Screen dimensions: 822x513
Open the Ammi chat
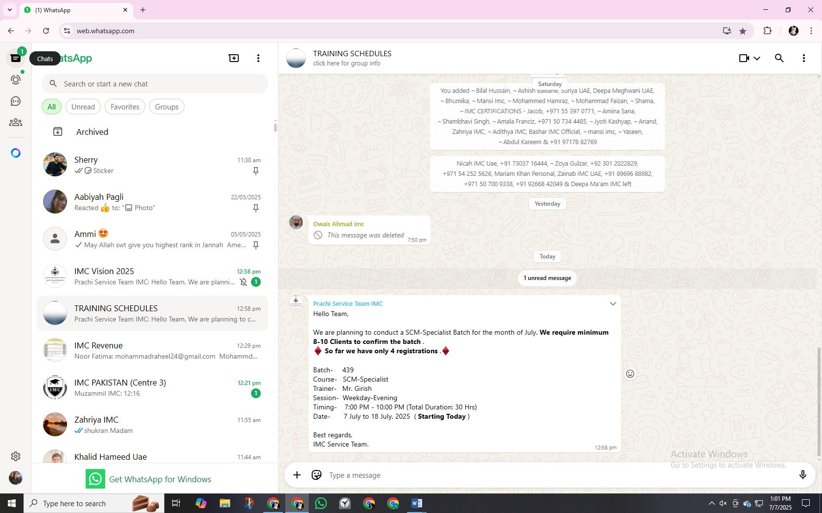[x=152, y=239]
